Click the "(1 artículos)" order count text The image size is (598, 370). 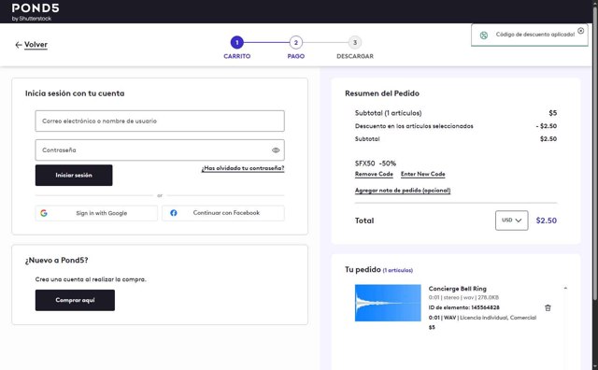click(397, 270)
